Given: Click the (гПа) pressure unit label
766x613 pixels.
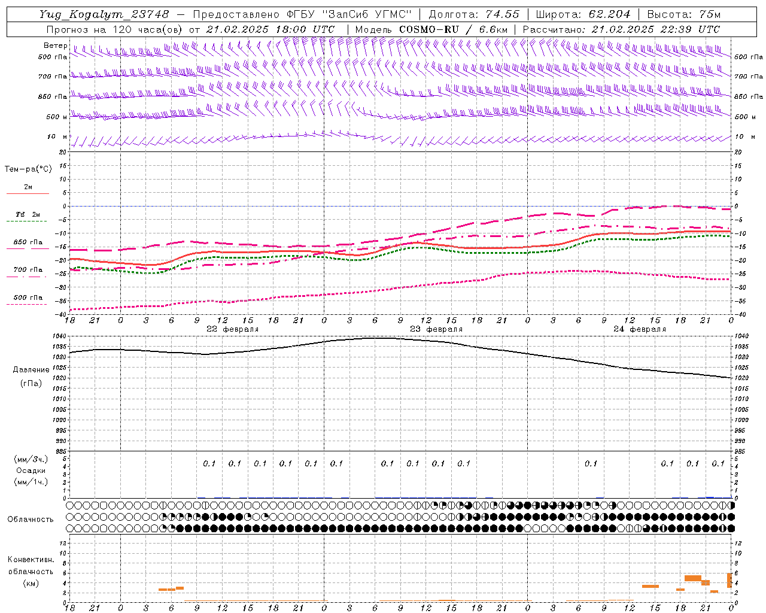Looking at the screenshot, I should point(31,384).
